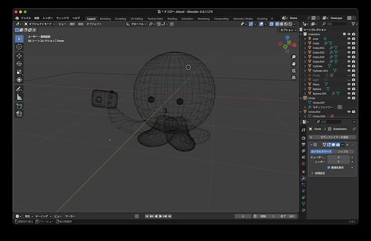371x241 pixels.
Task: Open the World properties tab icon
Action: 304,164
